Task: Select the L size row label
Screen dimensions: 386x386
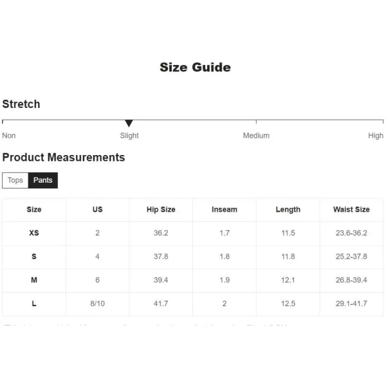Action: (34, 304)
